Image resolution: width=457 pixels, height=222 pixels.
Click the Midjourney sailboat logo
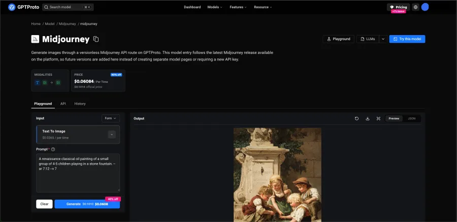click(x=35, y=39)
